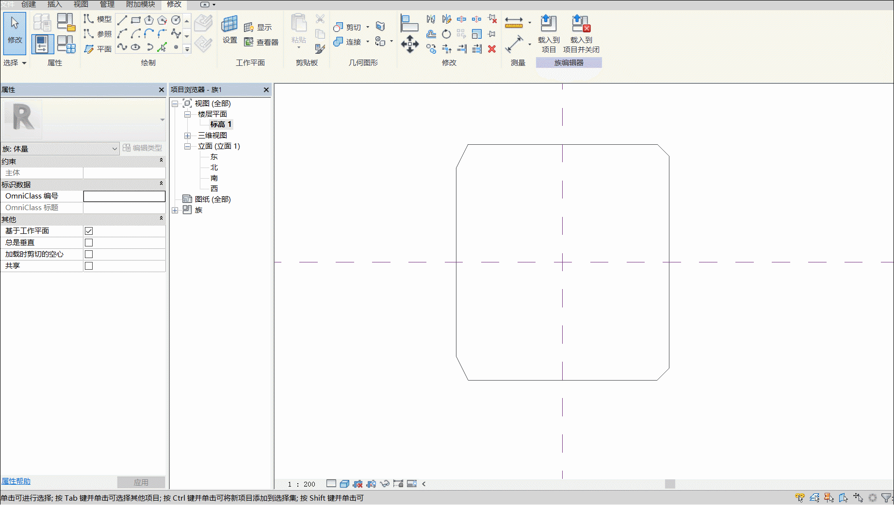Open the 附加模块 ribbon tab
The width and height of the screenshot is (894, 505).
pos(141,4)
